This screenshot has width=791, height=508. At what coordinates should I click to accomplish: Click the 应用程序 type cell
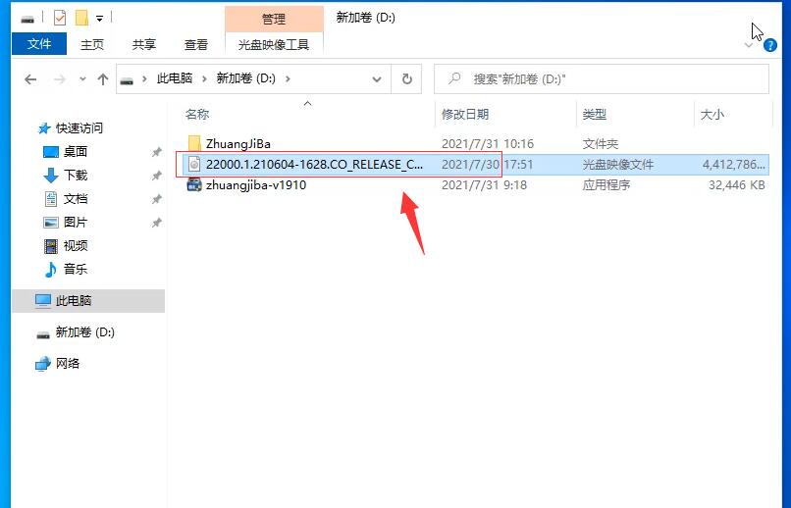pyautogui.click(x=606, y=185)
